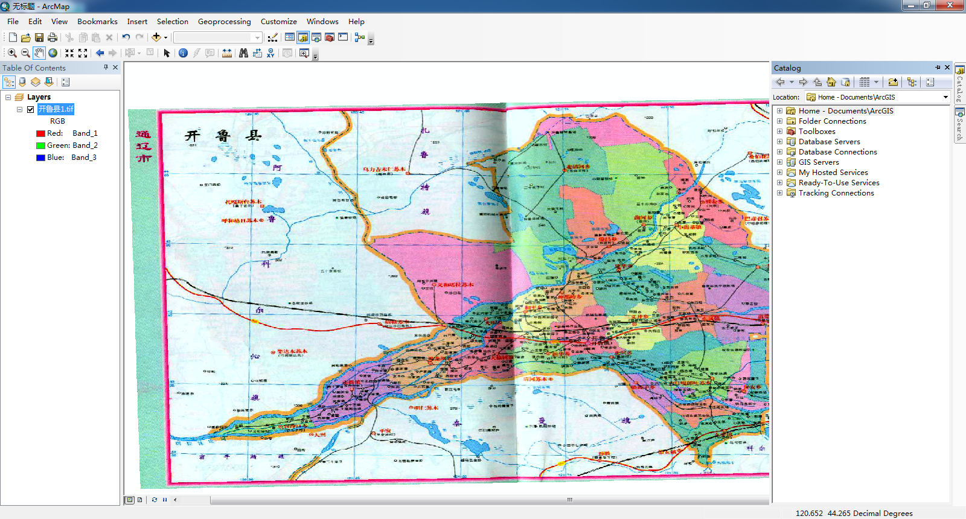The image size is (966, 519).
Task: Click the Add Data toolbar button
Action: coord(156,37)
